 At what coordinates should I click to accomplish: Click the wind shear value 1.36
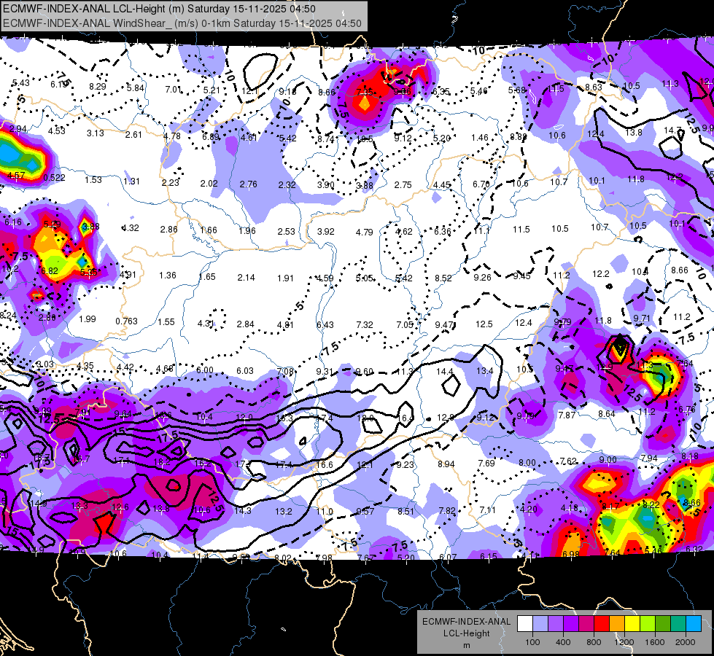[x=168, y=276]
